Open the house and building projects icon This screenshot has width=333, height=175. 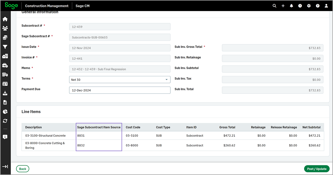point(5,56)
